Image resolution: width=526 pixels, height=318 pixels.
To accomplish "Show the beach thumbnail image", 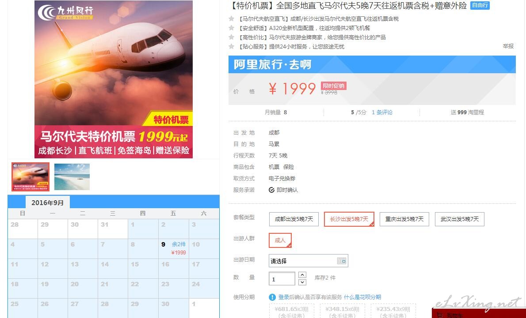I will pyautogui.click(x=72, y=177).
